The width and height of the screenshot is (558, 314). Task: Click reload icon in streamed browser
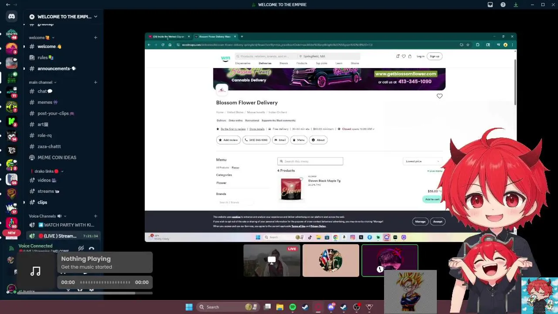pyautogui.click(x=163, y=44)
